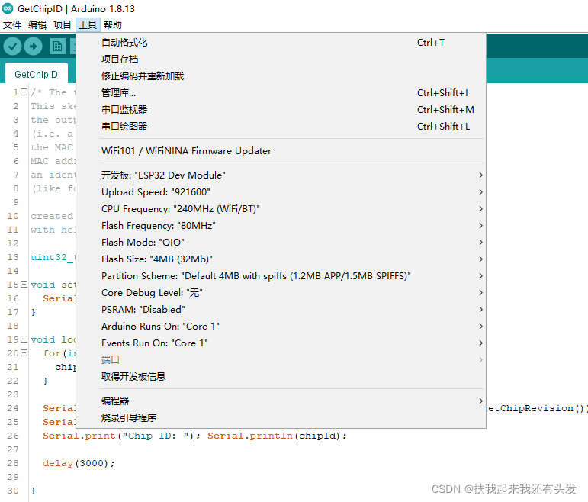Collapse the comment block at line 1
Image resolution: width=588 pixels, height=502 pixels.
point(24,92)
